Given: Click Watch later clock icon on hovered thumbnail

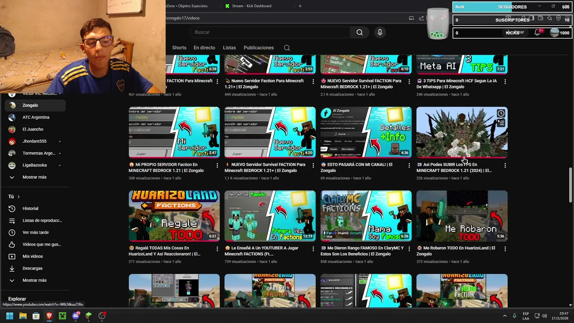Looking at the screenshot, I should (x=501, y=113).
